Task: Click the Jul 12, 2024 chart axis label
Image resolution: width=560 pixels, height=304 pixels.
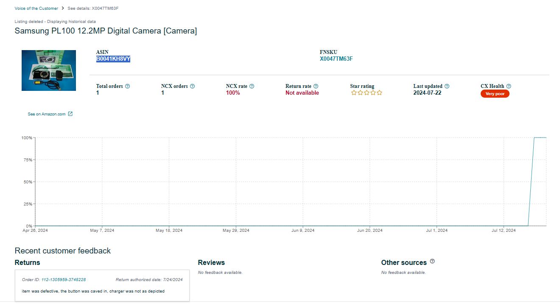Action: pyautogui.click(x=504, y=231)
